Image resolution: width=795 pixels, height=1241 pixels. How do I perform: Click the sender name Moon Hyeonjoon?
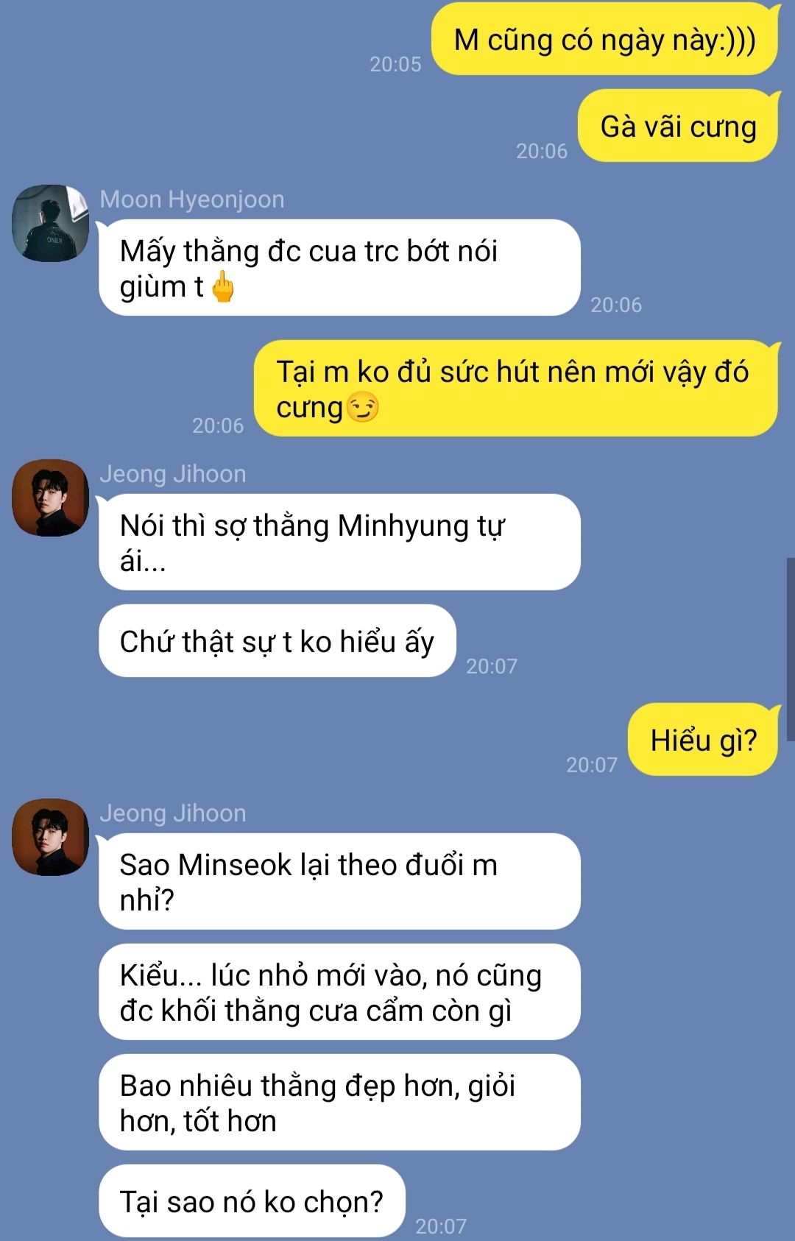192,199
